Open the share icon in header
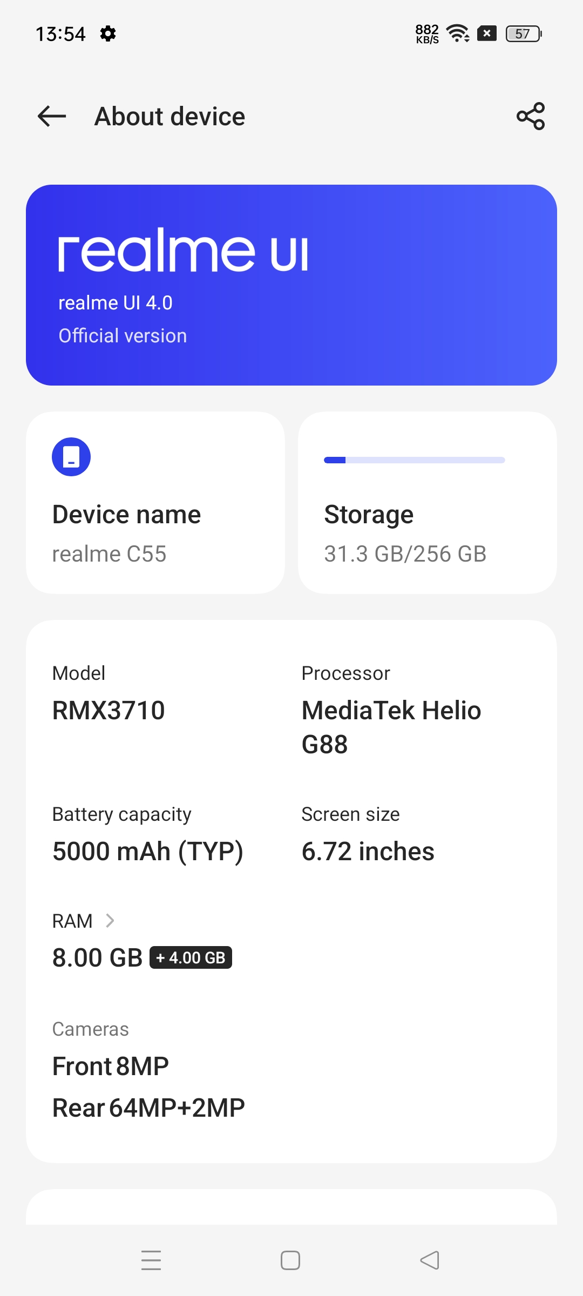583x1296 pixels. tap(531, 116)
